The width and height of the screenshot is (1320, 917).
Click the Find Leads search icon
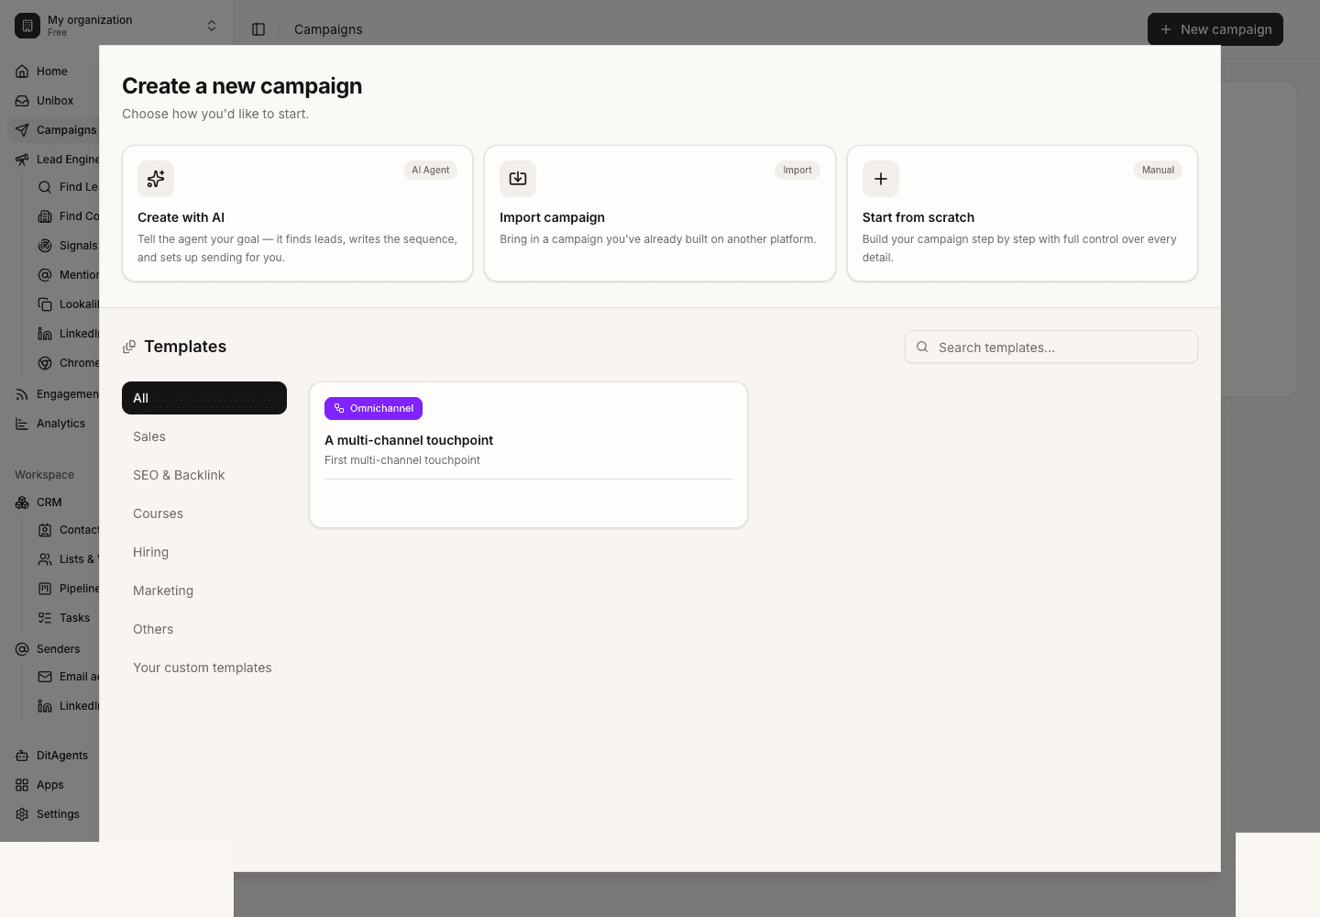[45, 187]
